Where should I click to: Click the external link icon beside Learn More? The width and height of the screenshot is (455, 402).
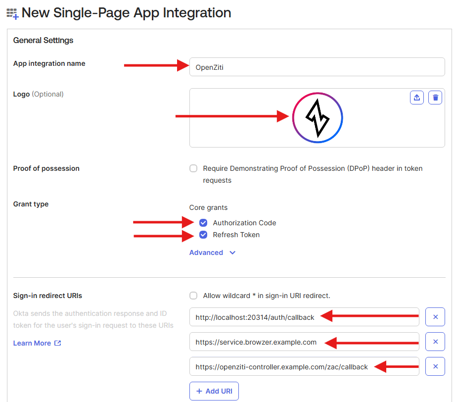tap(58, 343)
